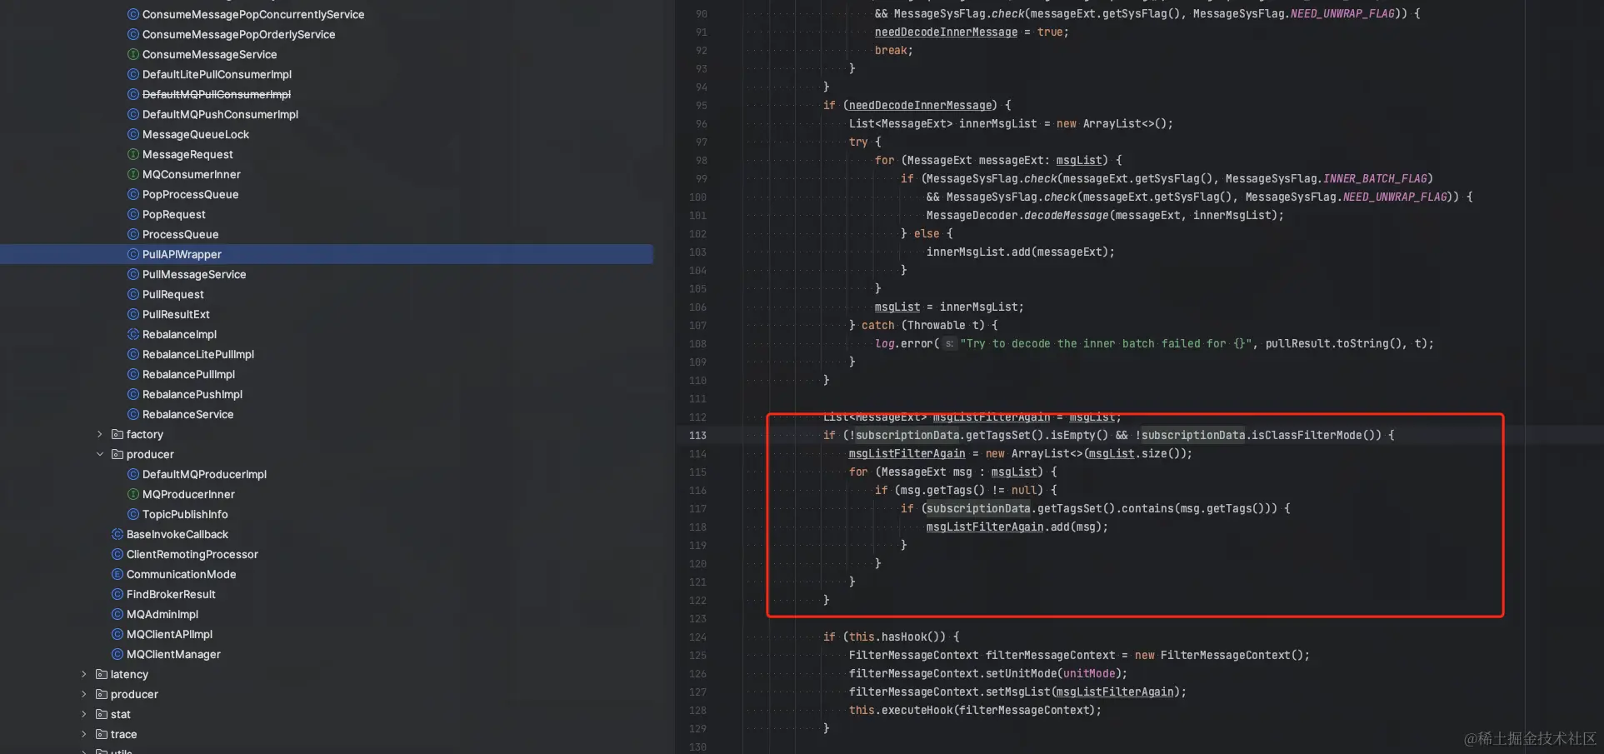Click the RebalanceService class icon
This screenshot has width=1604, height=754.
click(x=133, y=414)
